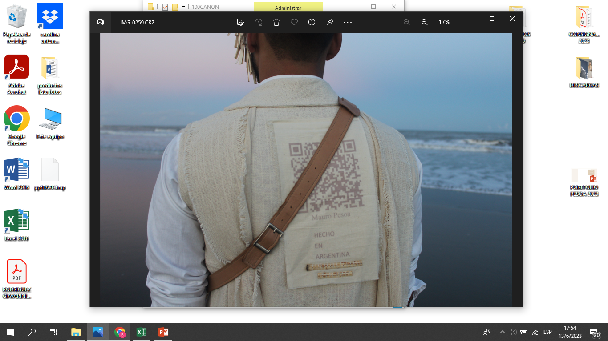Open the Windows Start menu
This screenshot has height=341, width=608.
point(11,332)
